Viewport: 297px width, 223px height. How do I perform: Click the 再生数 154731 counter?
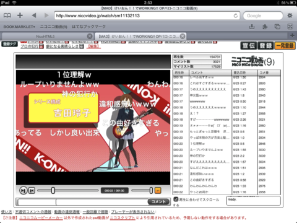click(197, 57)
